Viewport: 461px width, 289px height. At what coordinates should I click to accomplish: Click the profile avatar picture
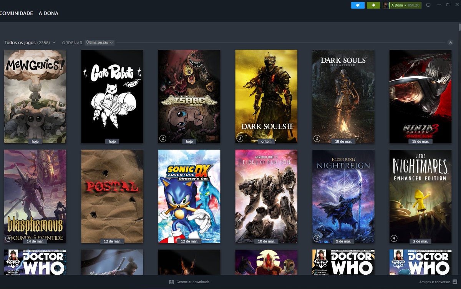[386, 5]
